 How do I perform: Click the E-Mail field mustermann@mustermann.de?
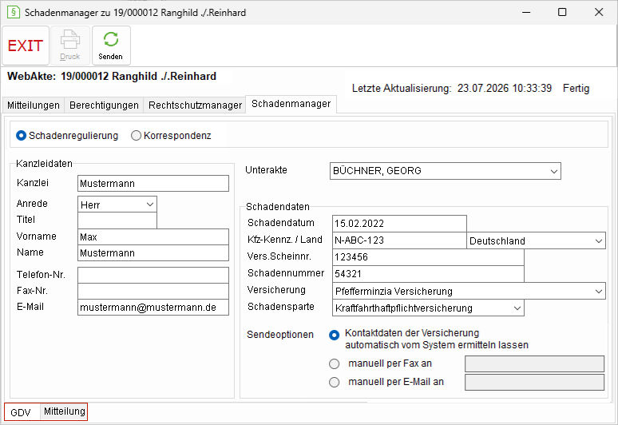[153, 307]
